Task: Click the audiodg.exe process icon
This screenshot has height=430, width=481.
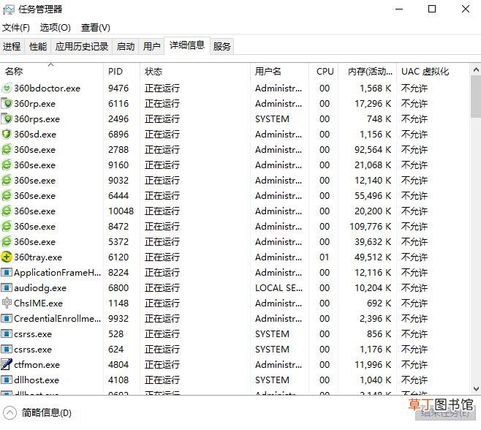Action: click(x=7, y=288)
